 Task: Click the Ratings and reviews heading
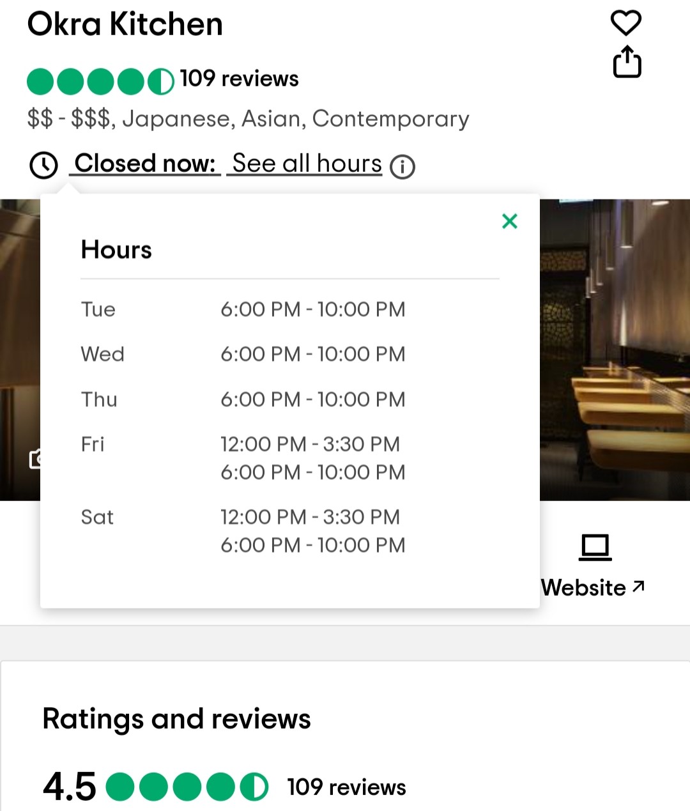176,718
